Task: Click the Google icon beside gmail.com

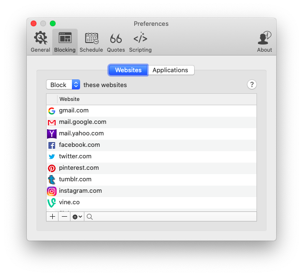Action: [x=52, y=111]
